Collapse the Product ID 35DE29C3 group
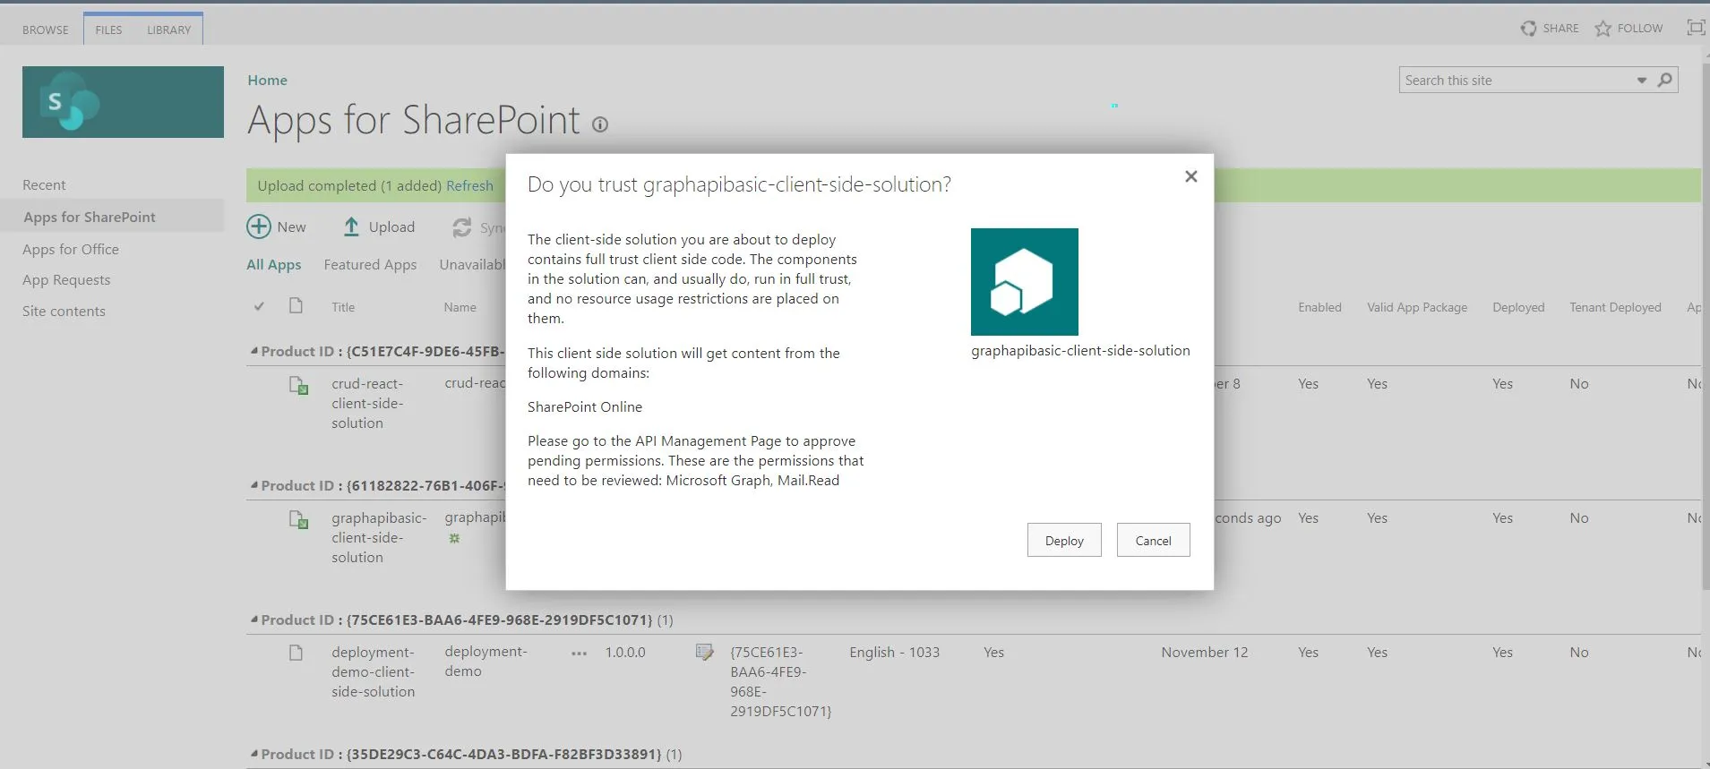 coord(254,754)
